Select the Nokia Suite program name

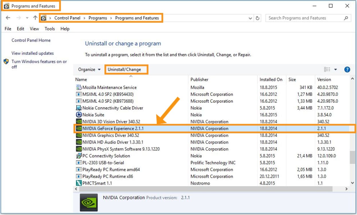[x=93, y=115]
